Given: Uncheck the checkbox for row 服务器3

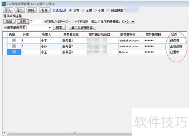Looking at the screenshot, I should click(x=14, y=52).
